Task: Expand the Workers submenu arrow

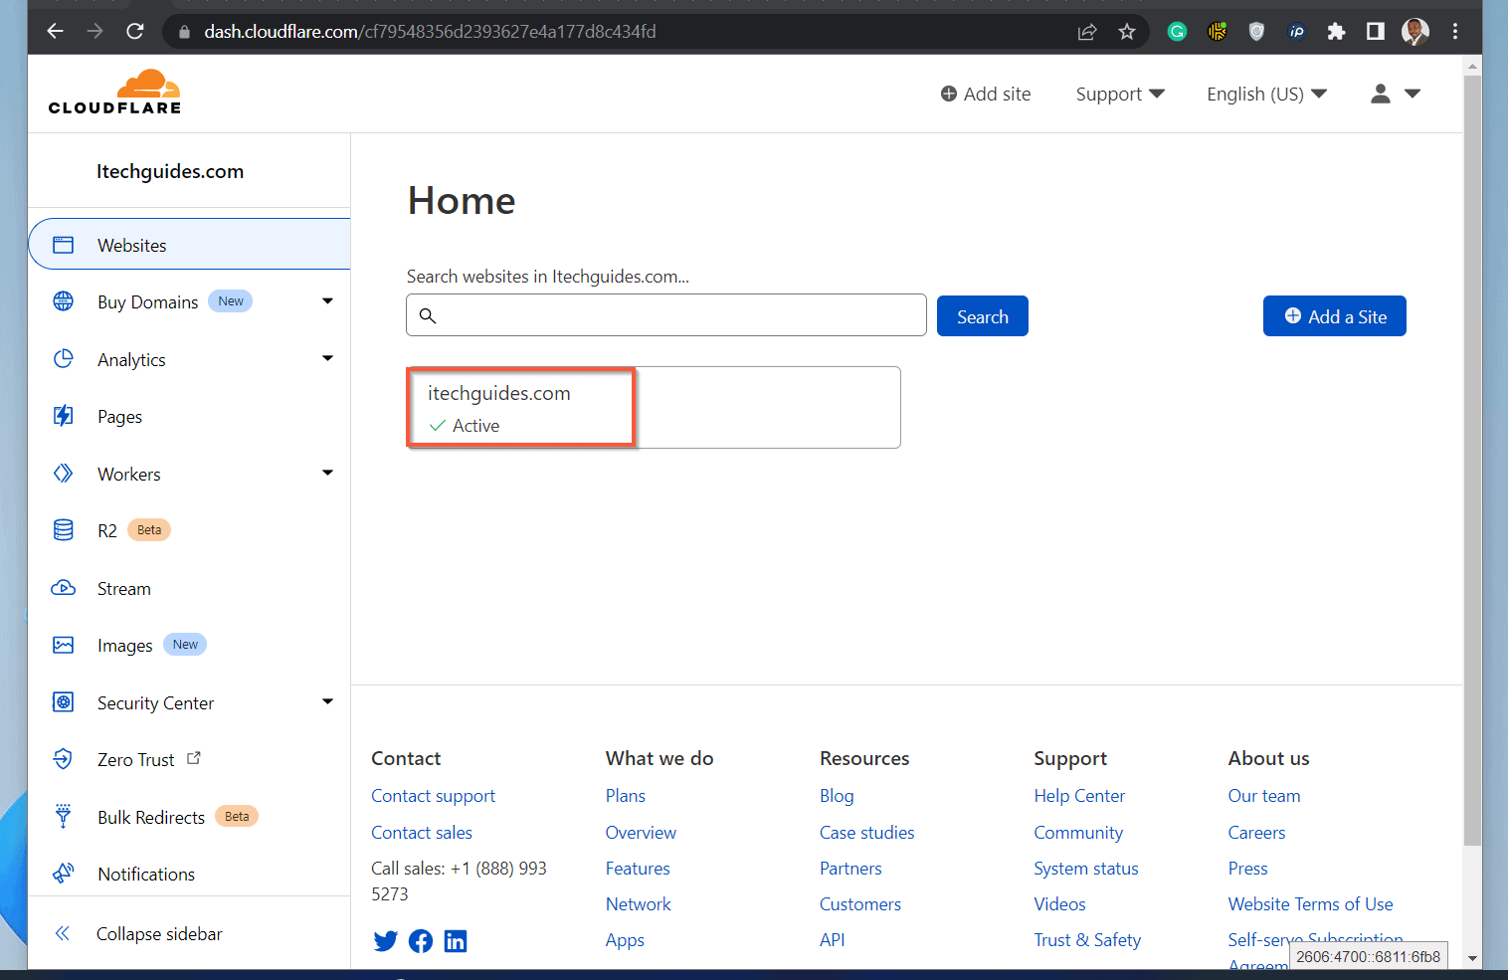Action: pyautogui.click(x=327, y=473)
